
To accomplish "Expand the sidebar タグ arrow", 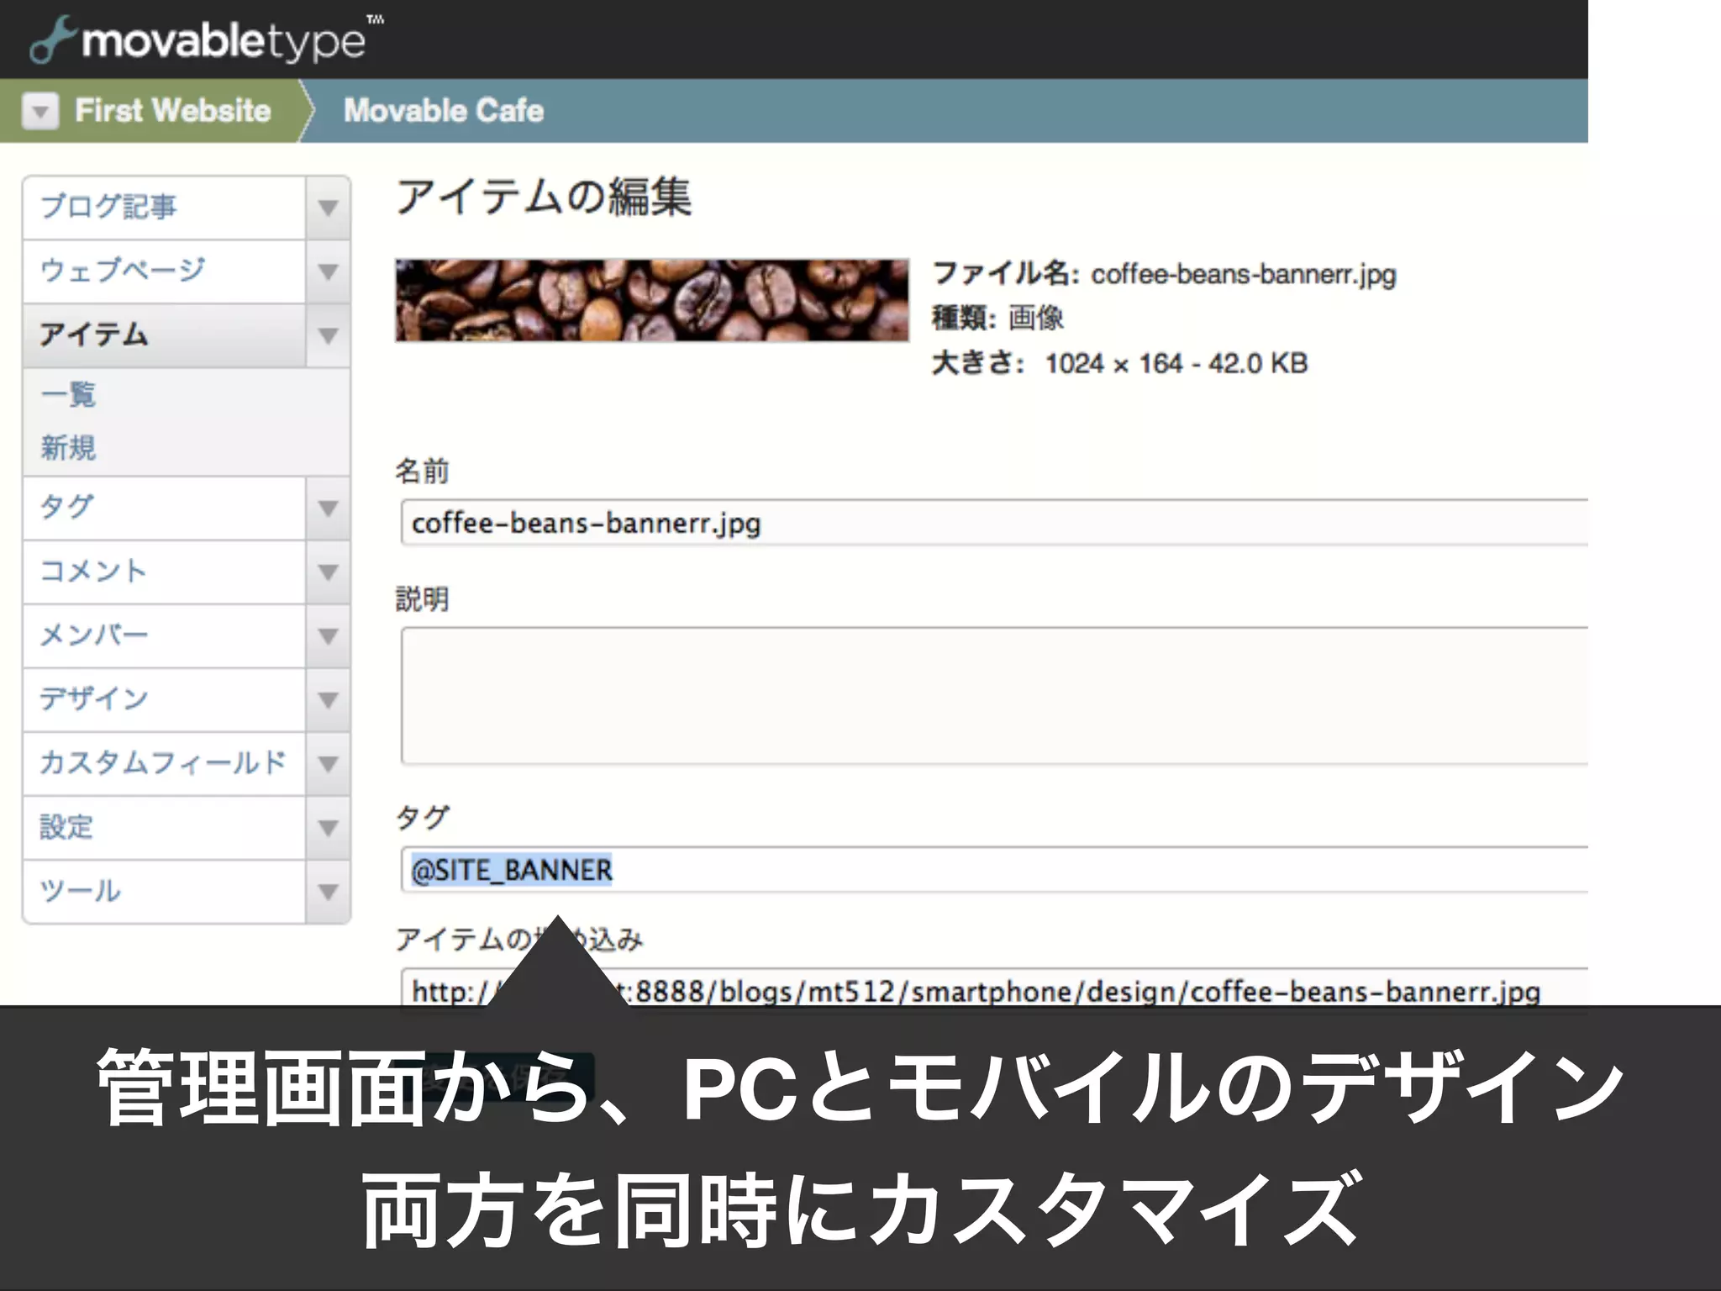I will [329, 508].
